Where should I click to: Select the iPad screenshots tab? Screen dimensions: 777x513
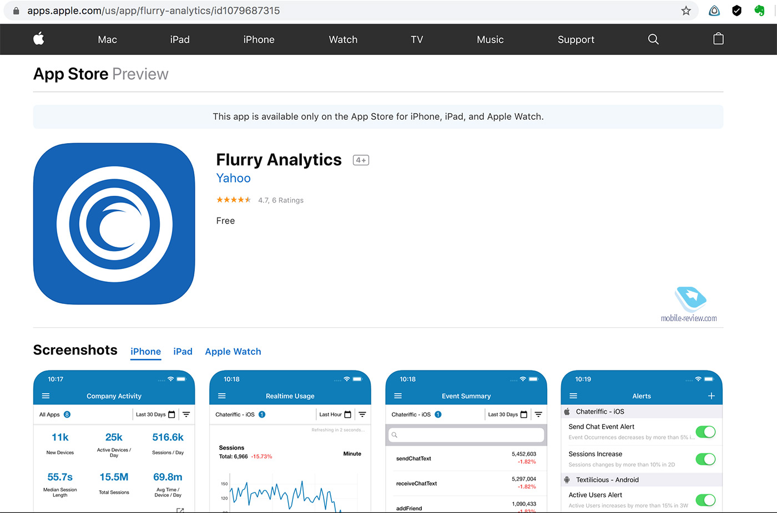(183, 352)
